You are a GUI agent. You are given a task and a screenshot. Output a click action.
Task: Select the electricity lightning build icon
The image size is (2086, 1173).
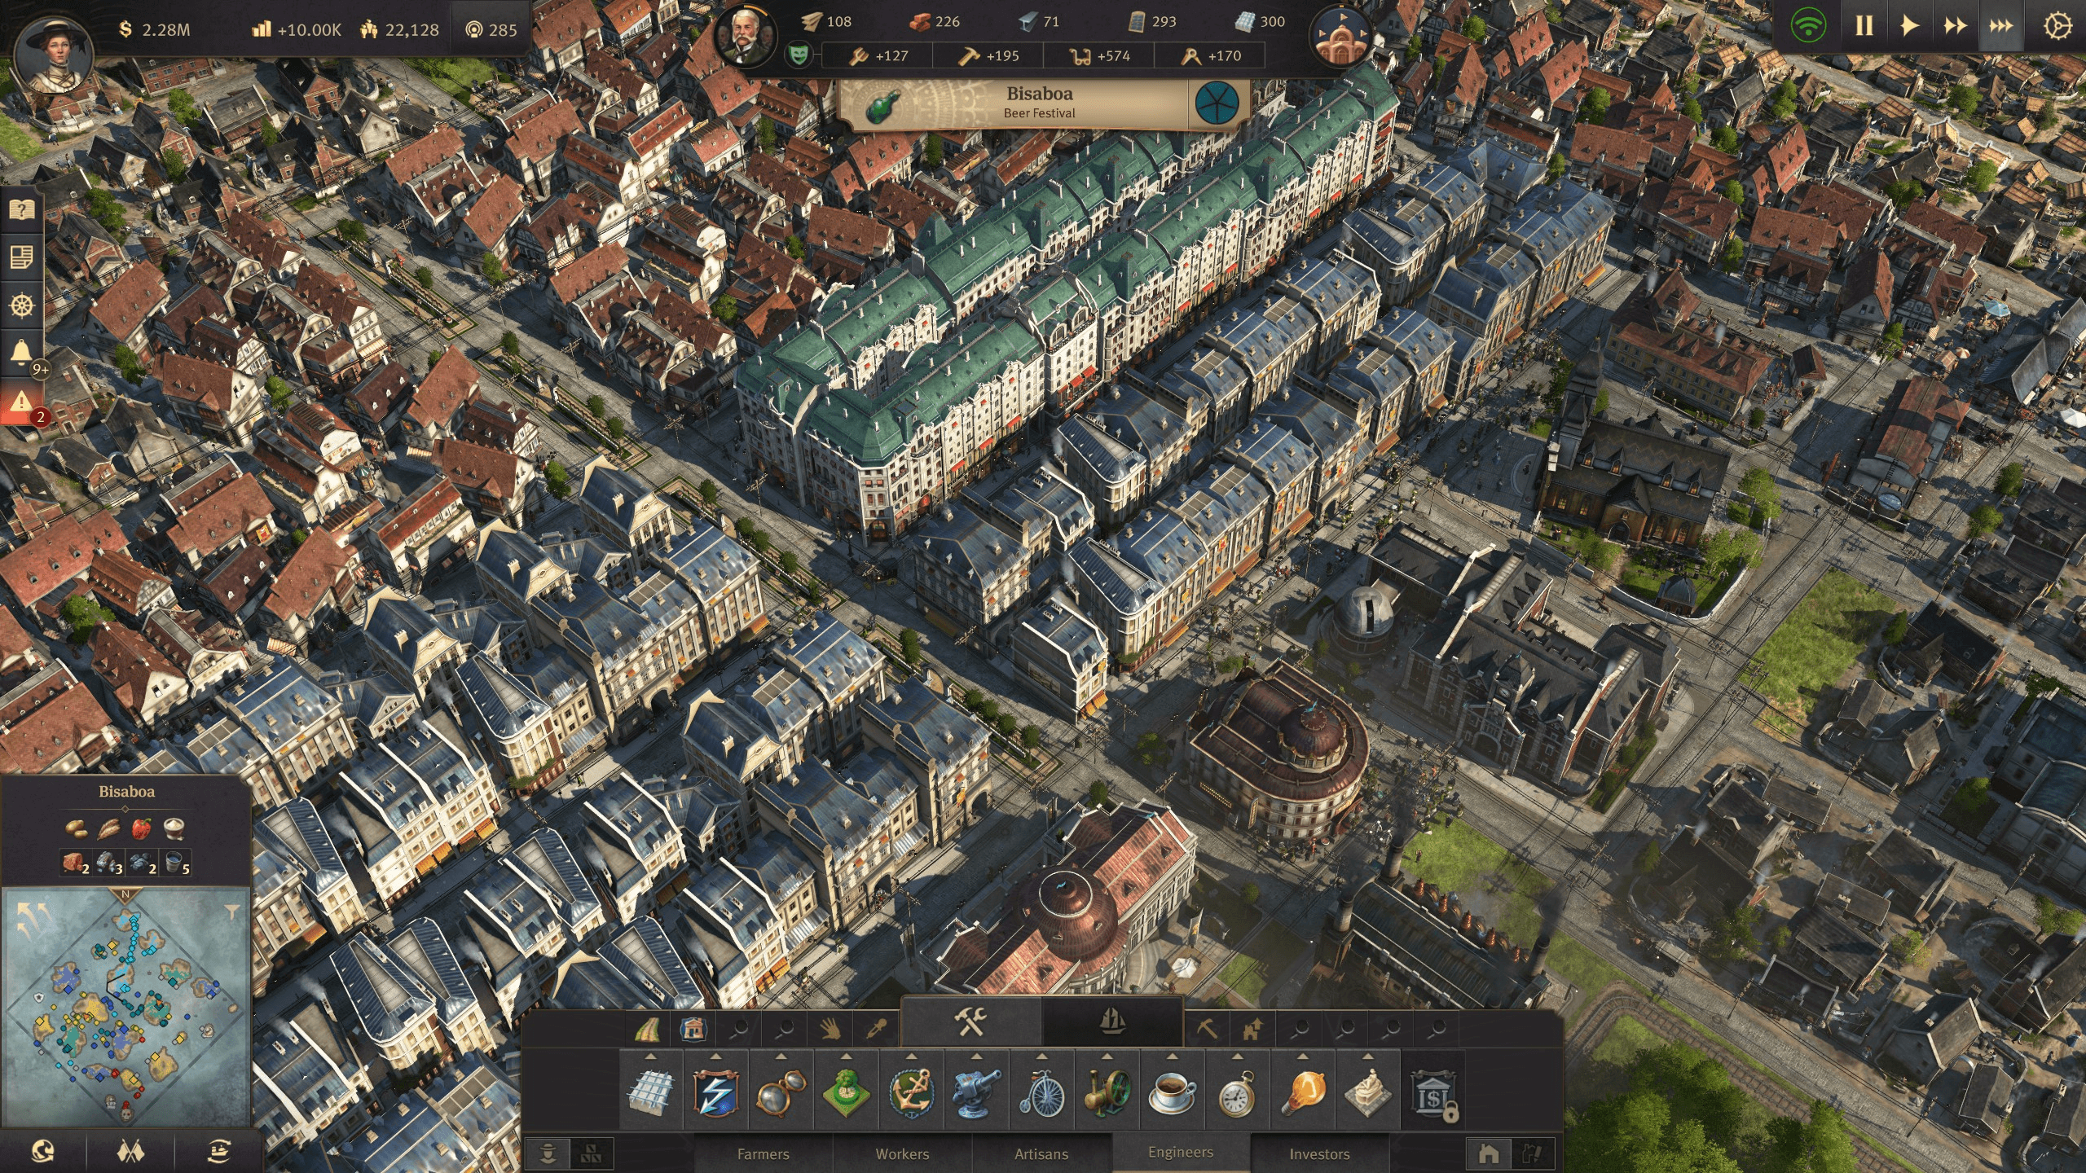click(715, 1093)
